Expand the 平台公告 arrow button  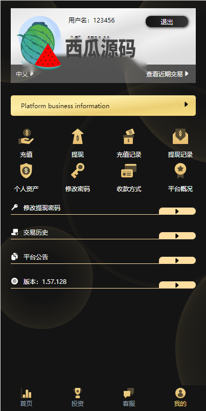point(177,260)
